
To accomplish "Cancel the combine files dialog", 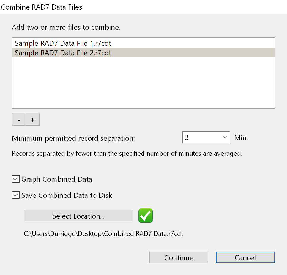I will pos(245,257).
